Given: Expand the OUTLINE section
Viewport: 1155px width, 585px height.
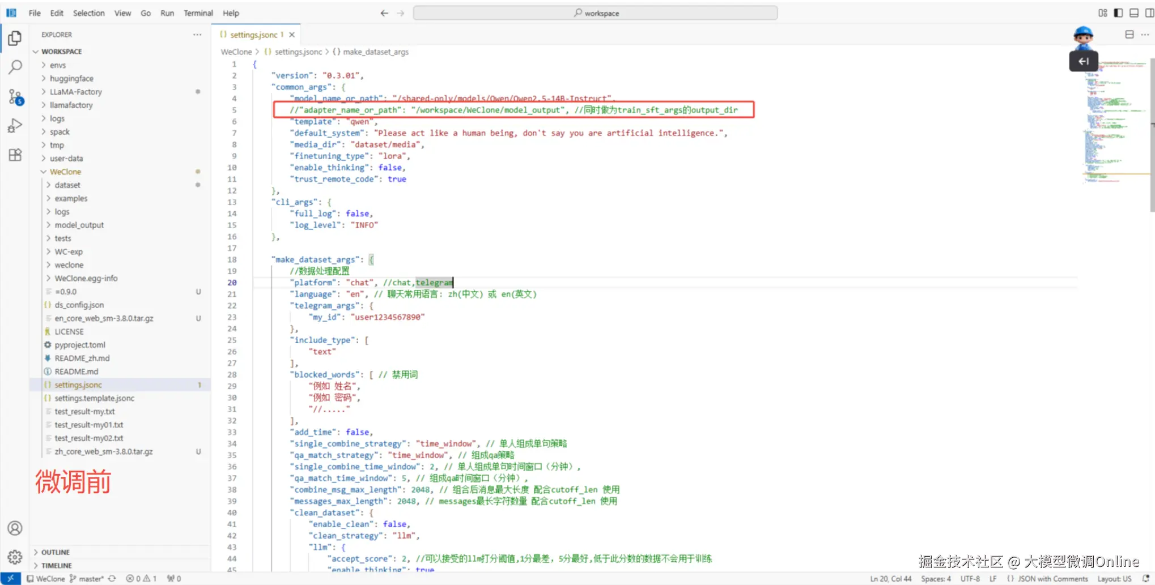Looking at the screenshot, I should pos(56,552).
